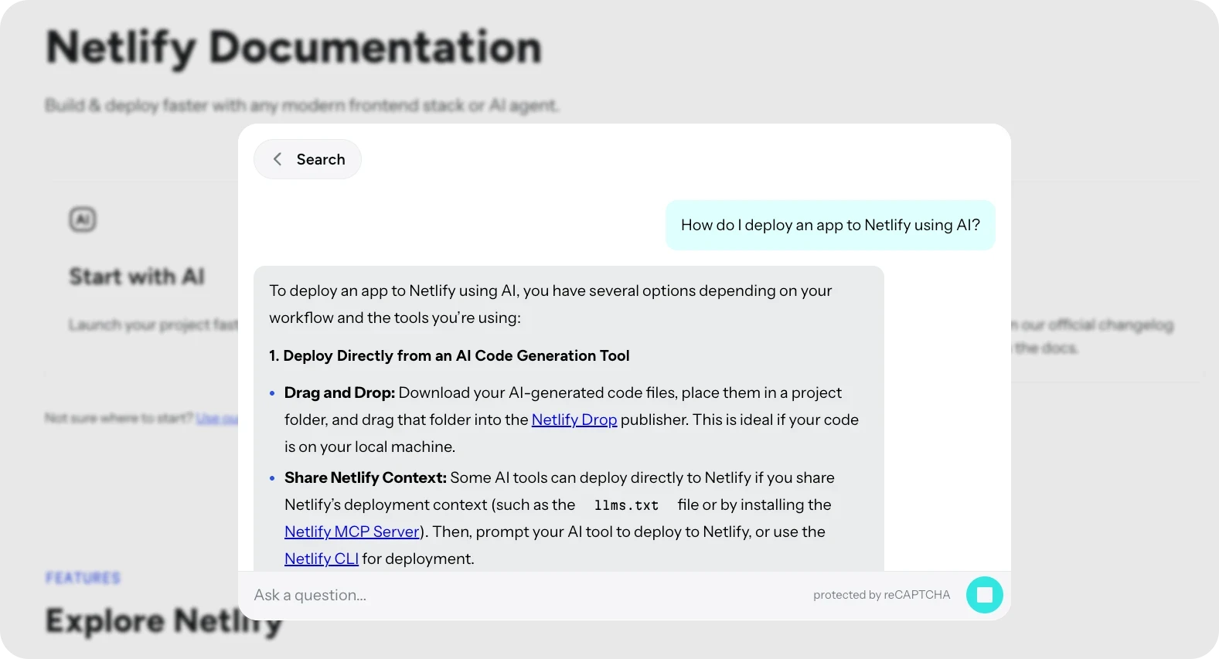Screen dimensions: 1219x659
Task: Click the back chevron in the Search button
Action: [x=278, y=159]
